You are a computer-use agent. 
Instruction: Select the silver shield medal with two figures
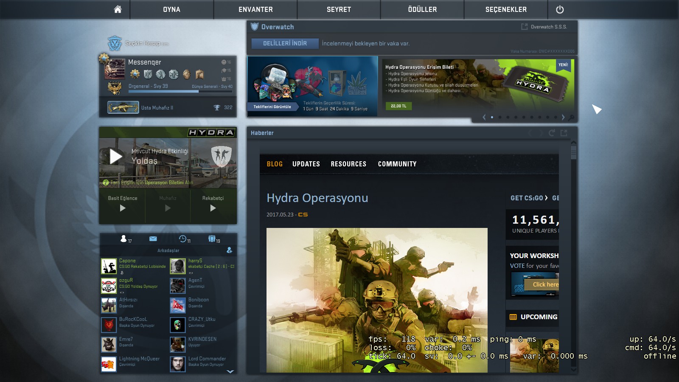pos(148,74)
